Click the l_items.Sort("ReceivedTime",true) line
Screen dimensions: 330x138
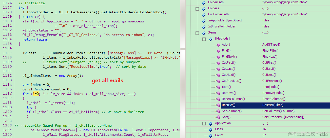77,66
